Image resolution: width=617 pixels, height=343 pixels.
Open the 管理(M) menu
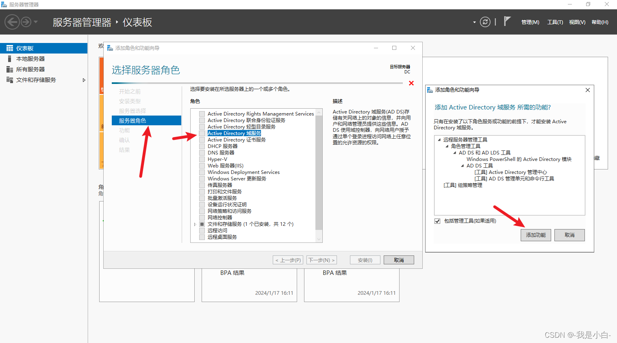pyautogui.click(x=530, y=22)
